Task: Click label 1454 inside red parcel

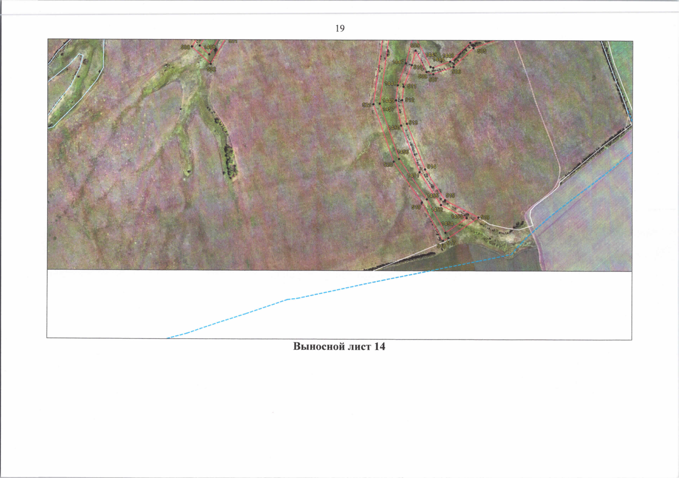Action: tap(447, 224)
